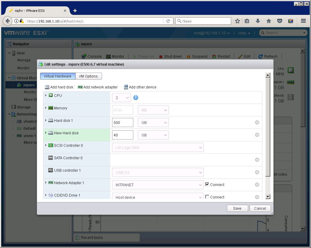The image size is (311, 248).
Task: Open browser hamburger menu
Action: [x=303, y=21]
